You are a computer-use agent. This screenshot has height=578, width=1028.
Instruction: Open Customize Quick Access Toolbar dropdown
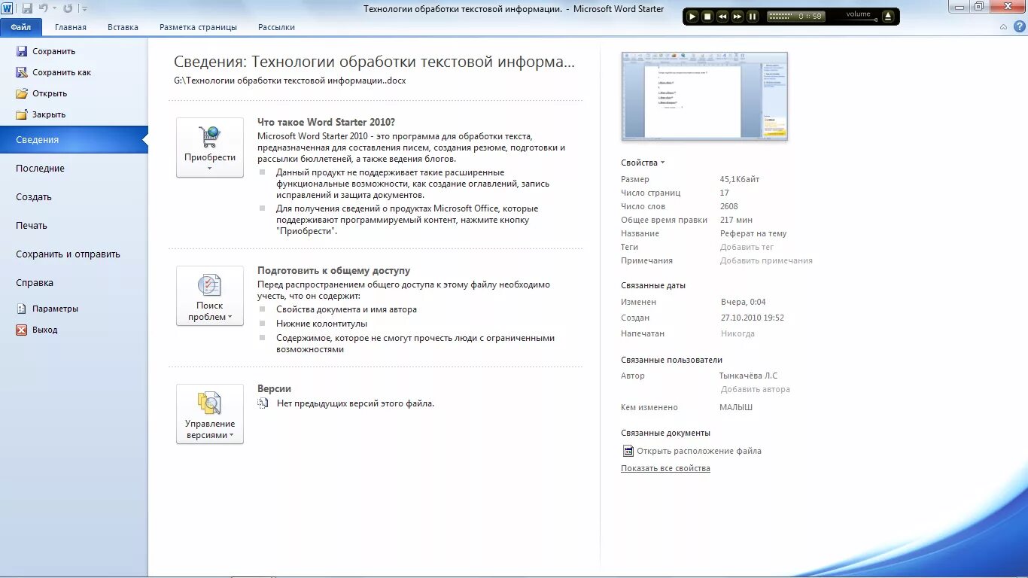coord(84,8)
